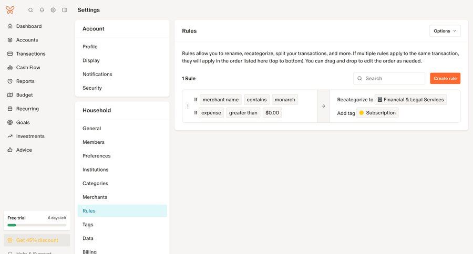The width and height of the screenshot is (473, 254).
Task: Click the rule drag handle icon
Action: 188,106
